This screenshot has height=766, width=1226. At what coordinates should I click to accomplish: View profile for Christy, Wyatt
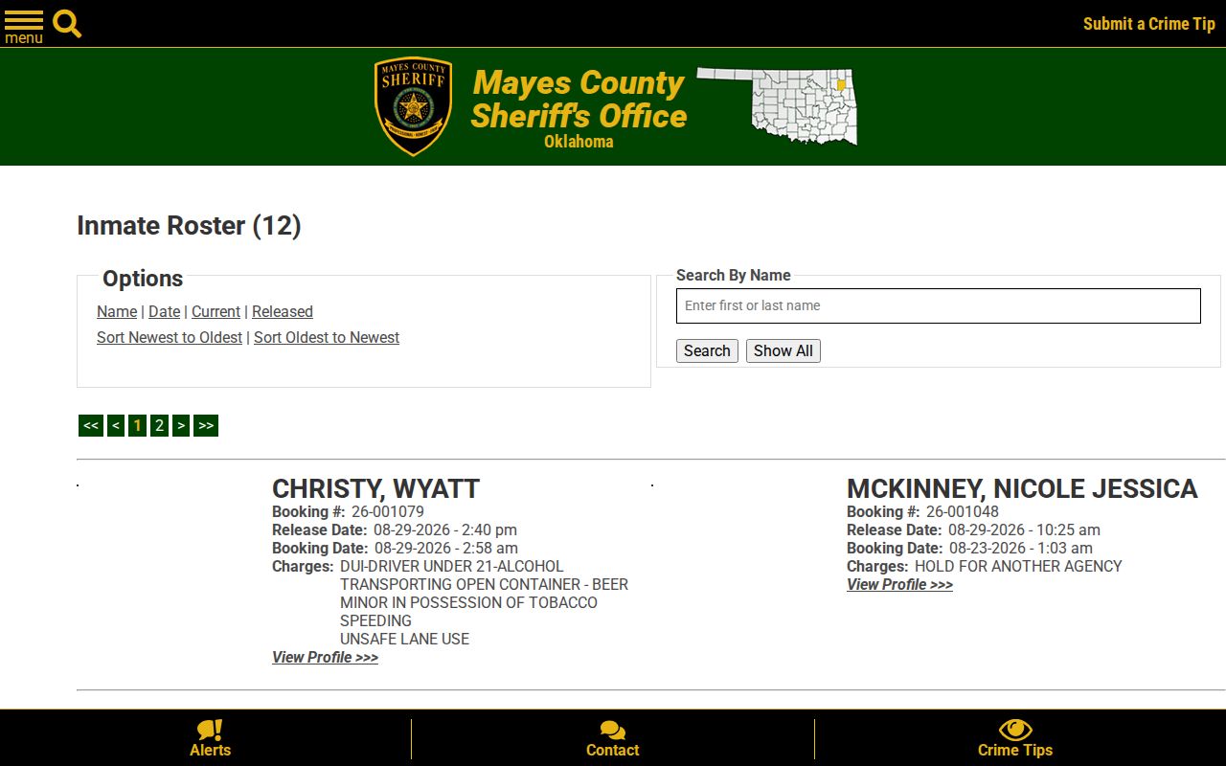[325, 657]
